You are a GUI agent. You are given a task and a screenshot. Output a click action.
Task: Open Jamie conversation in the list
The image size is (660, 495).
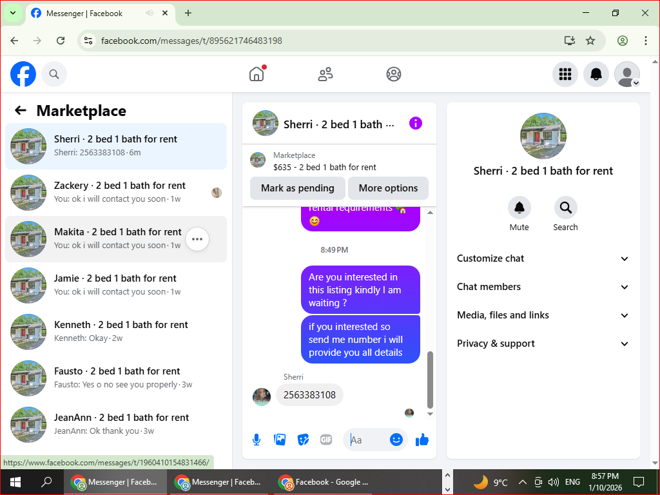116,286
